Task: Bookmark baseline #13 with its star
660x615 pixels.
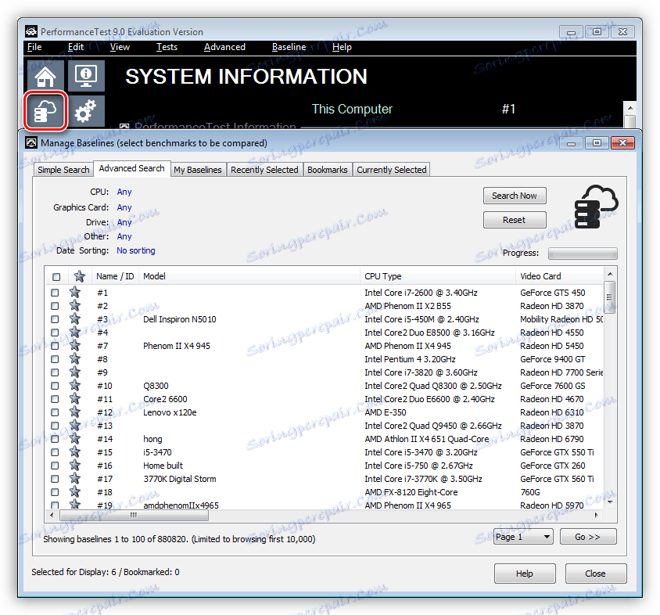Action: pos(75,426)
